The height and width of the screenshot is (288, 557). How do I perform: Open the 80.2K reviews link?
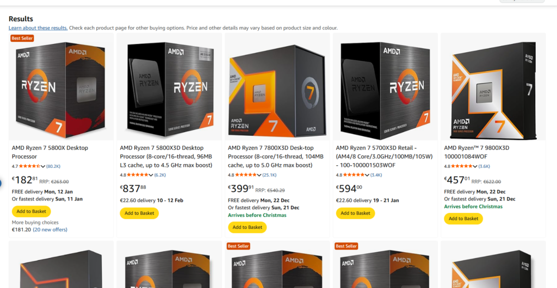53,166
